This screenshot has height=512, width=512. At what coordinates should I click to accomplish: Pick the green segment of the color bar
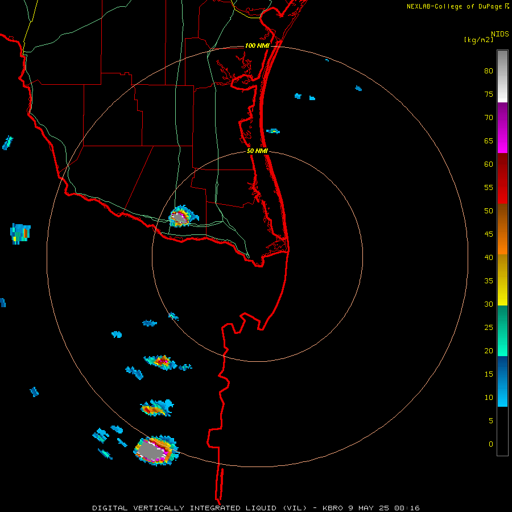pyautogui.click(x=502, y=331)
